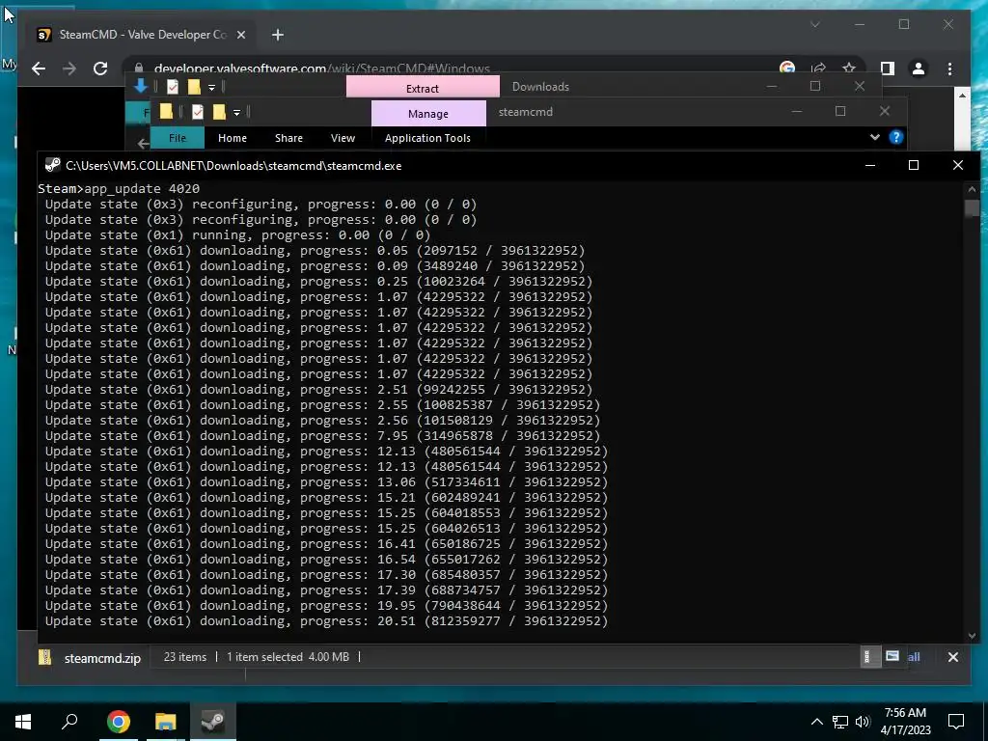Click Properties checkmark icon in Downloads window
Viewport: 988px width, 741px height.
tap(173, 87)
